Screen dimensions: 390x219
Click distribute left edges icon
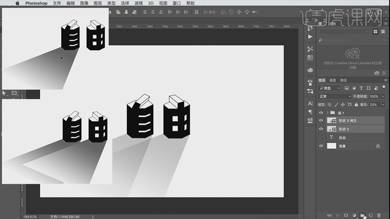click(170, 12)
